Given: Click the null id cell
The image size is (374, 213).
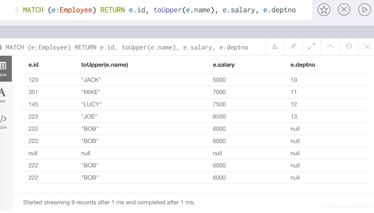Looking at the screenshot, I should click(x=33, y=153).
